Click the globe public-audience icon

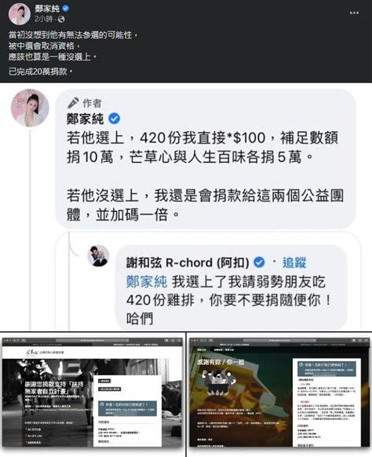tap(61, 19)
